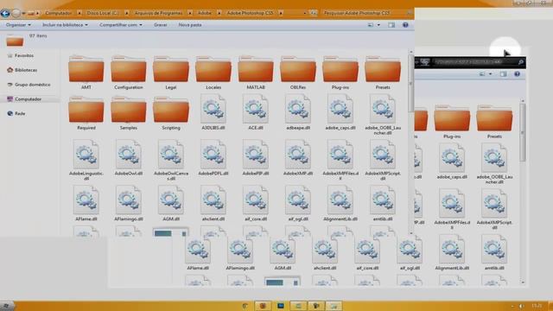Open Presets folder in the right background window

[494, 121]
